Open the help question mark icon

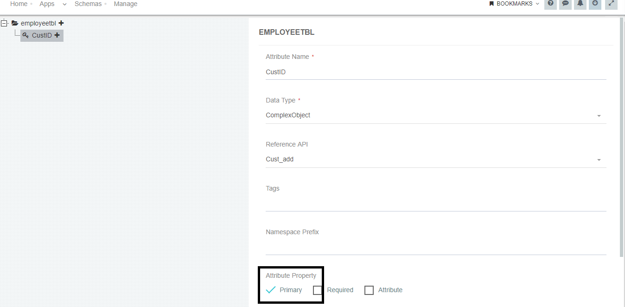(x=550, y=4)
